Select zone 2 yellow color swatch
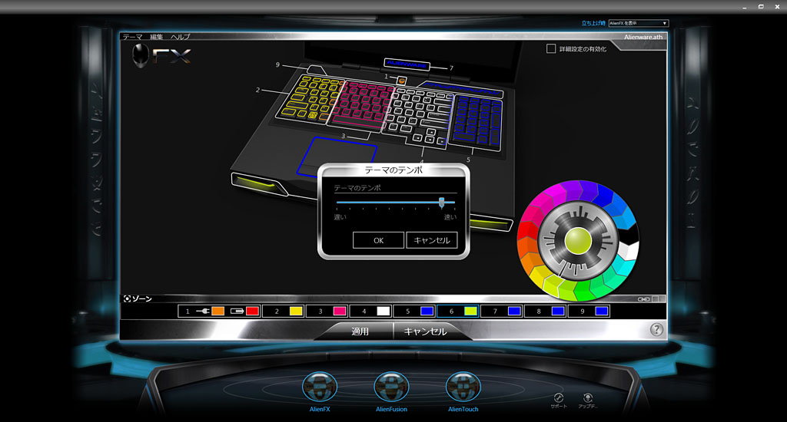 click(x=296, y=312)
